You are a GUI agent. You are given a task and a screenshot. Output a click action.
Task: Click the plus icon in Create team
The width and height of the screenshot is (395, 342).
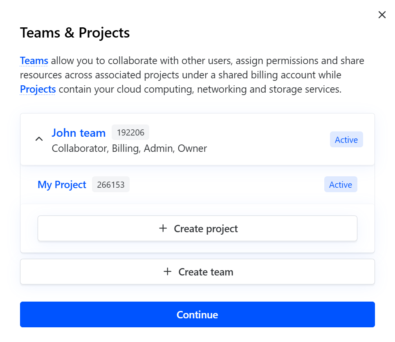click(x=167, y=271)
